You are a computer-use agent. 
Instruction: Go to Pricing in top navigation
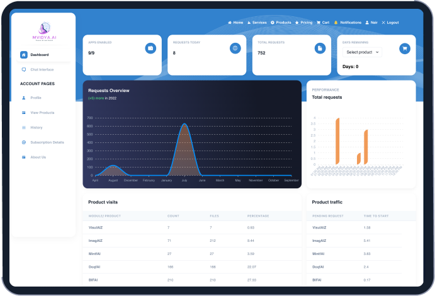coord(303,23)
